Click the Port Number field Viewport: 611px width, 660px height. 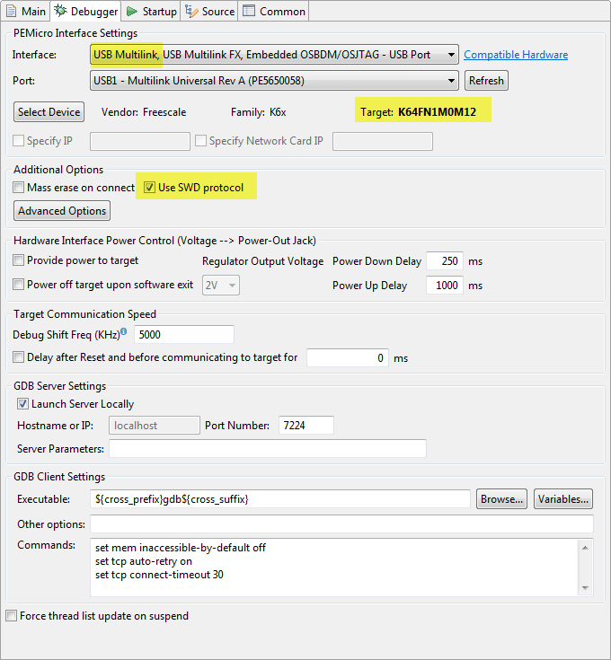pyautogui.click(x=305, y=425)
